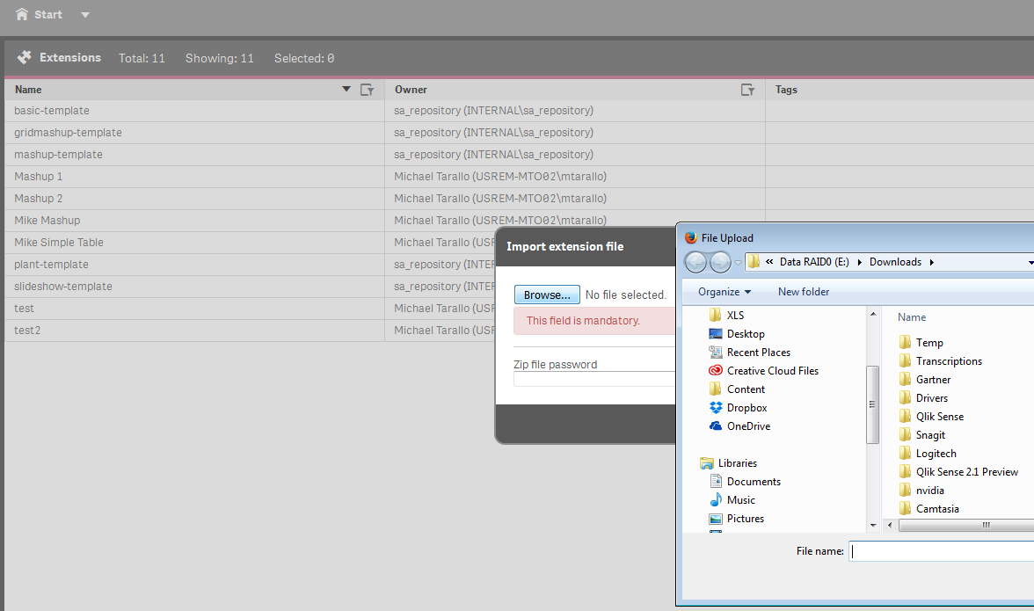1034x611 pixels.
Task: Click New folder button
Action: click(x=804, y=291)
